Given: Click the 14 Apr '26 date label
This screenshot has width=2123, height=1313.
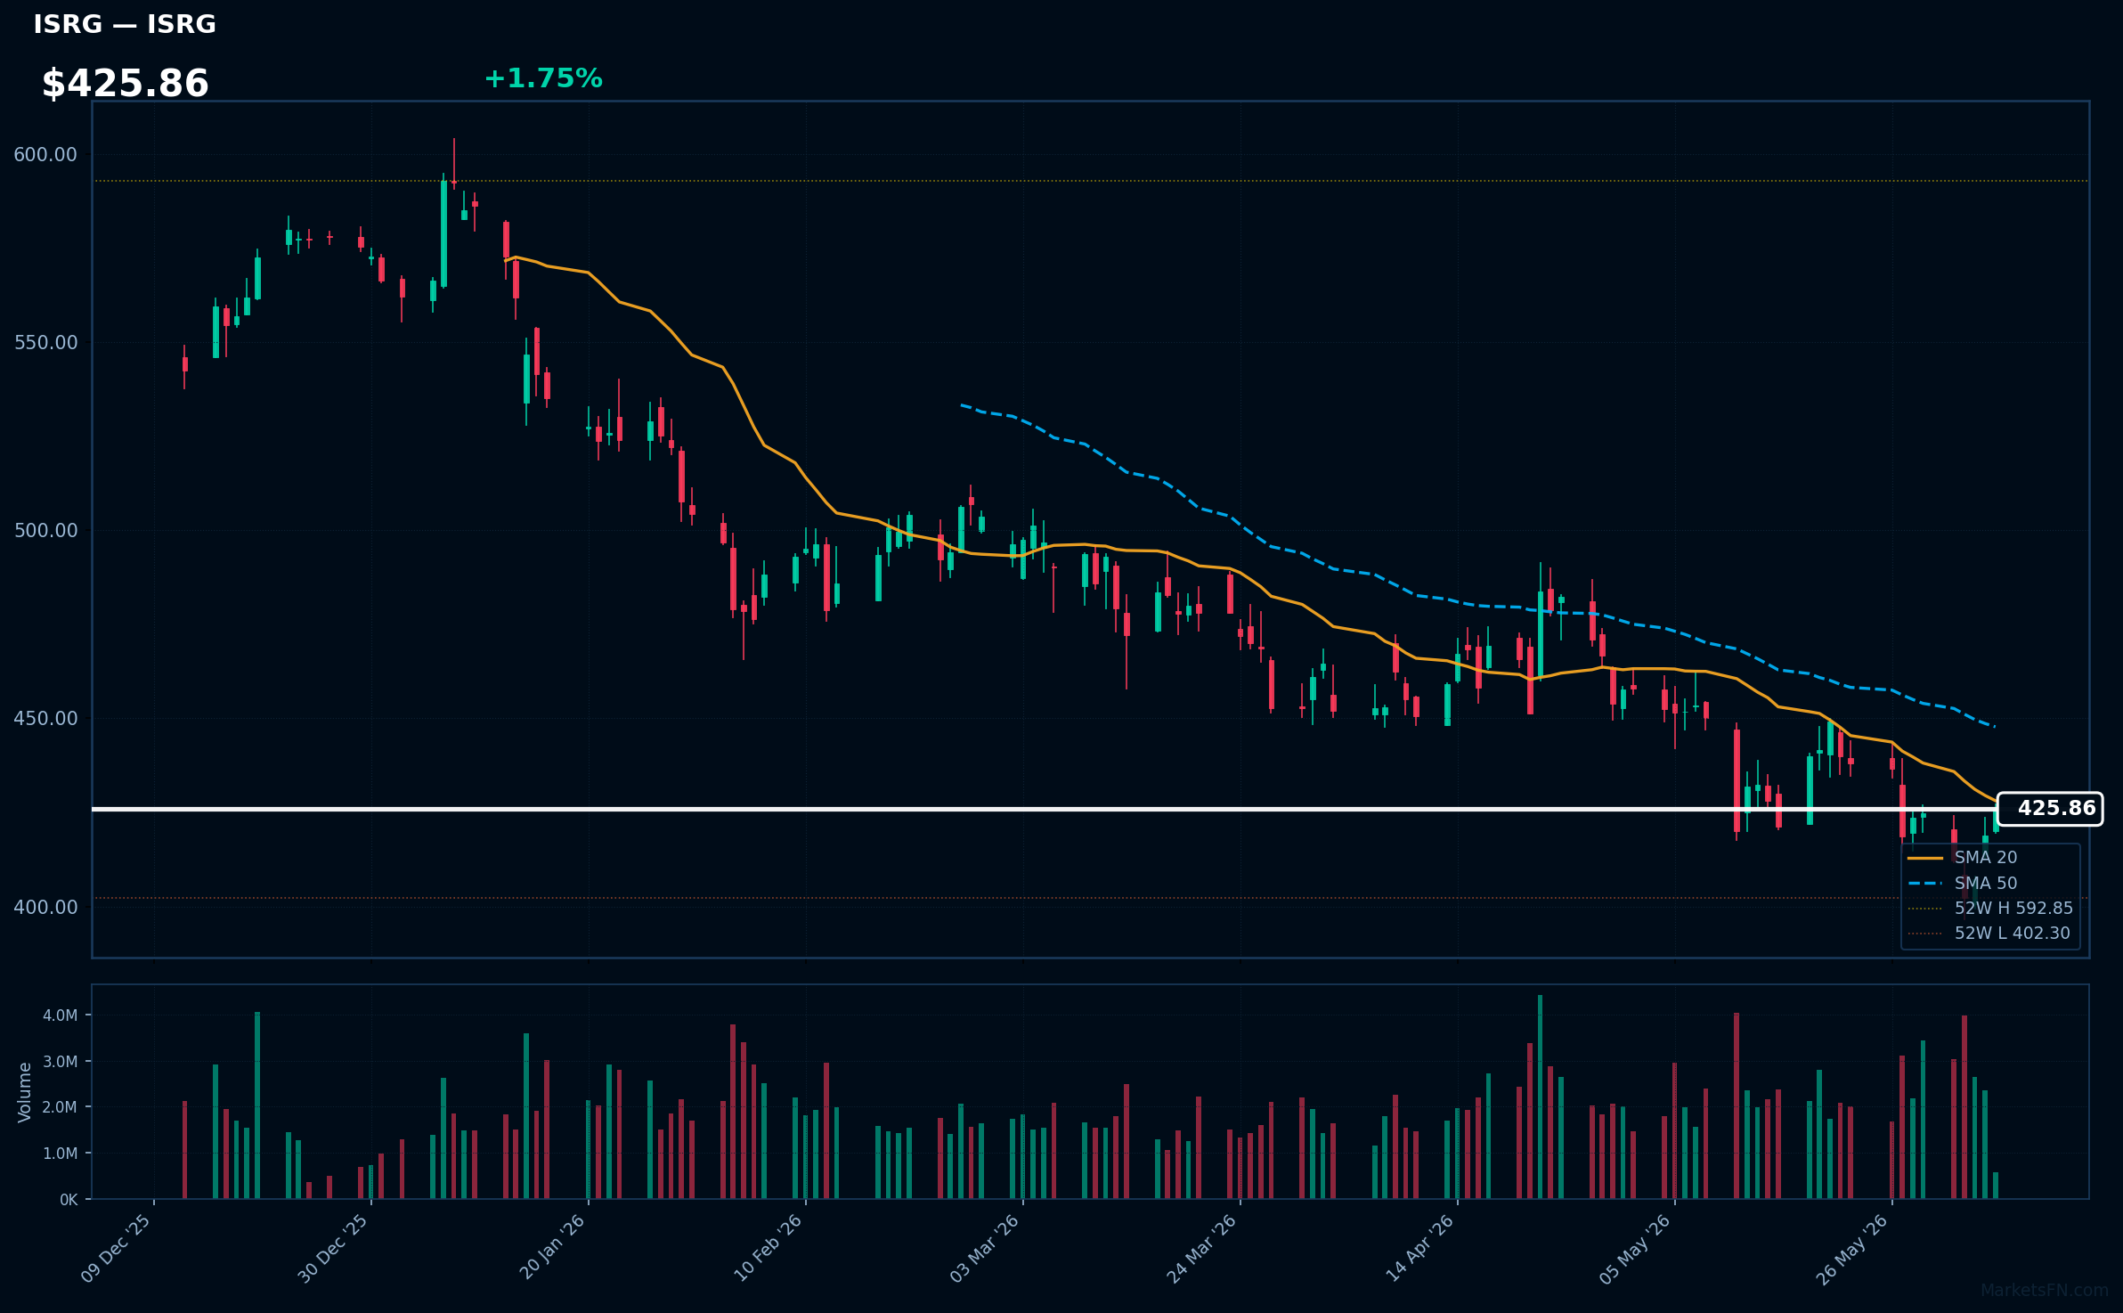Looking at the screenshot, I should (x=1419, y=1248).
